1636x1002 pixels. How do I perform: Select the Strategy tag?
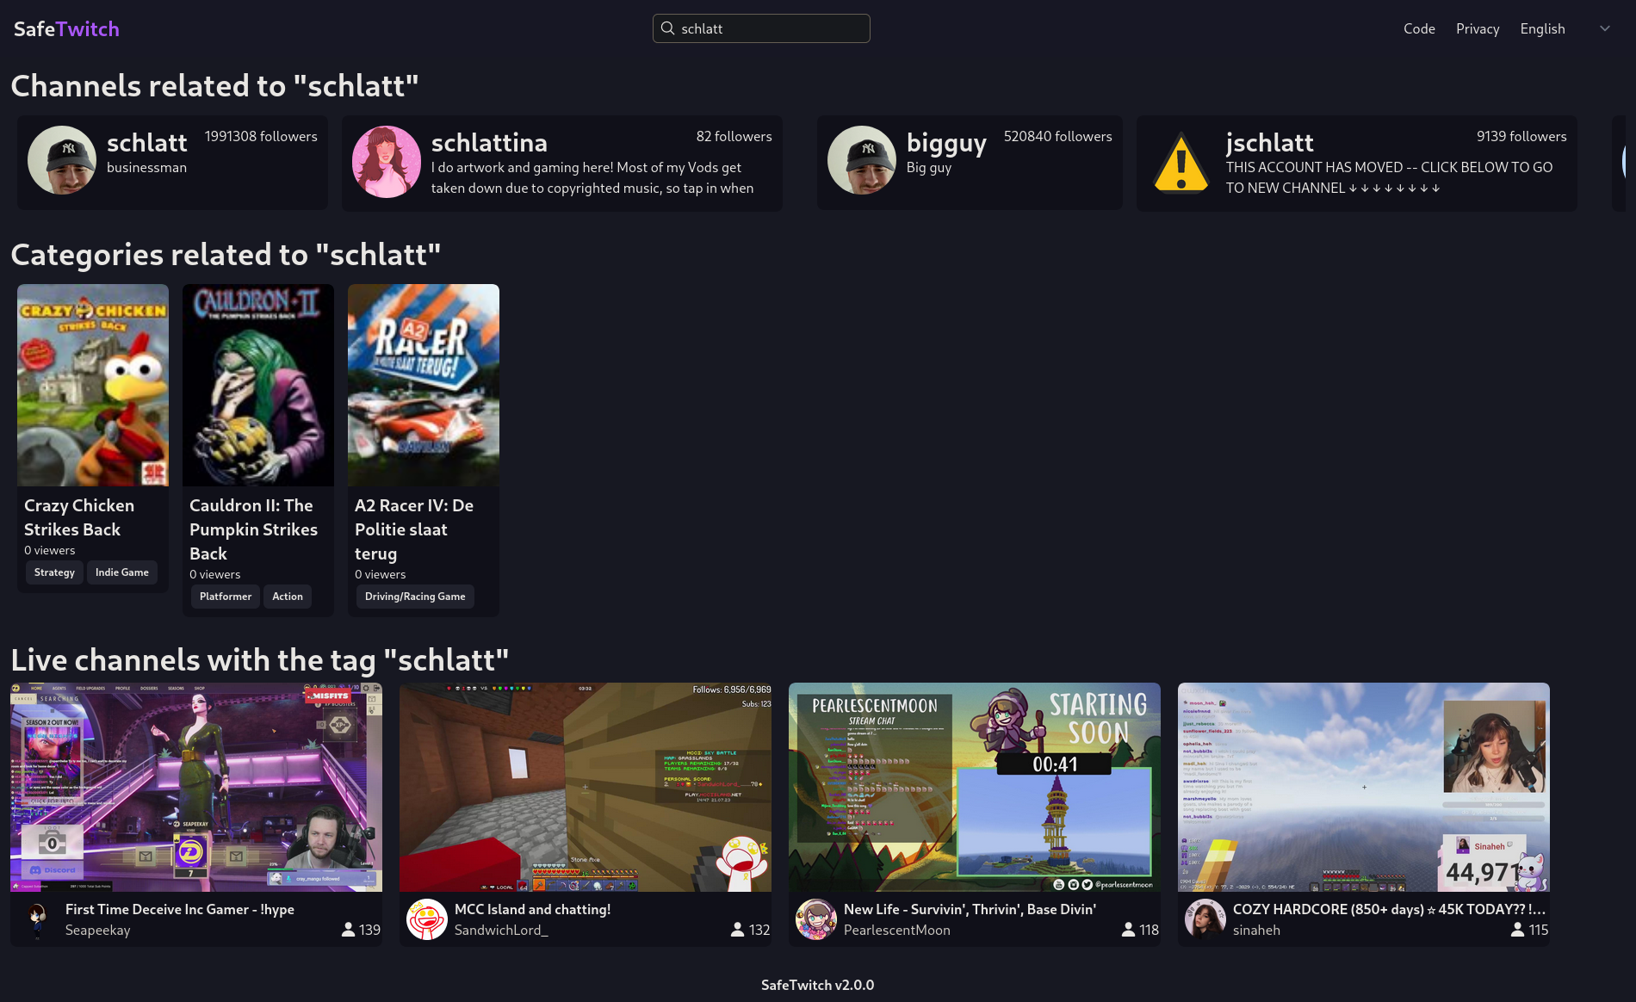point(54,572)
